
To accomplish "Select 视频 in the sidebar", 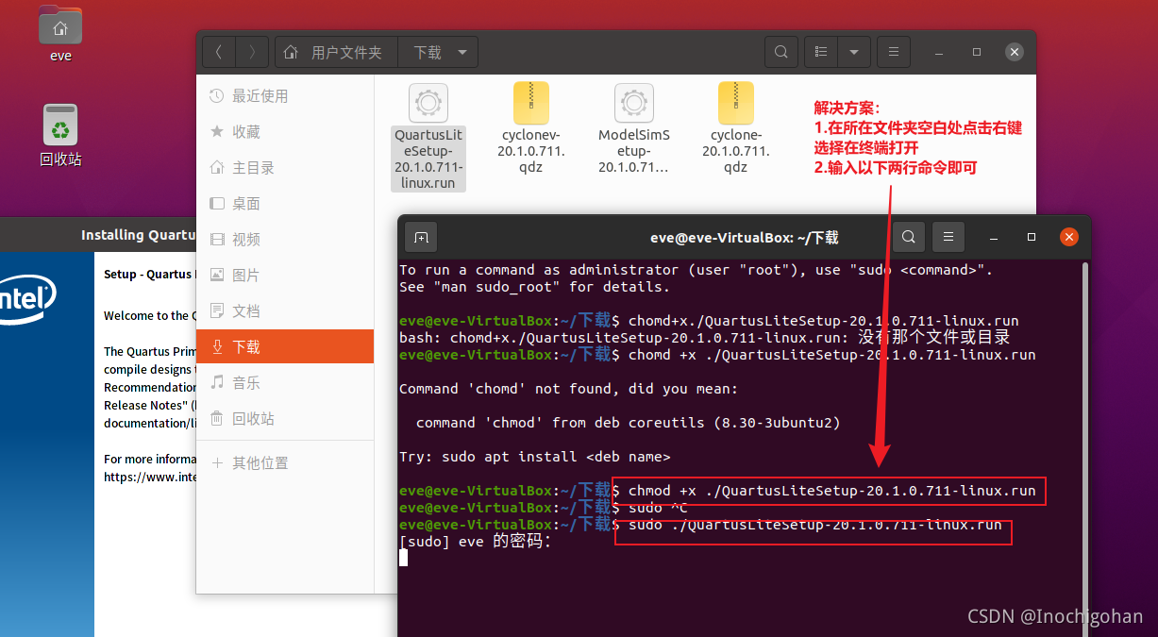I will (x=285, y=240).
